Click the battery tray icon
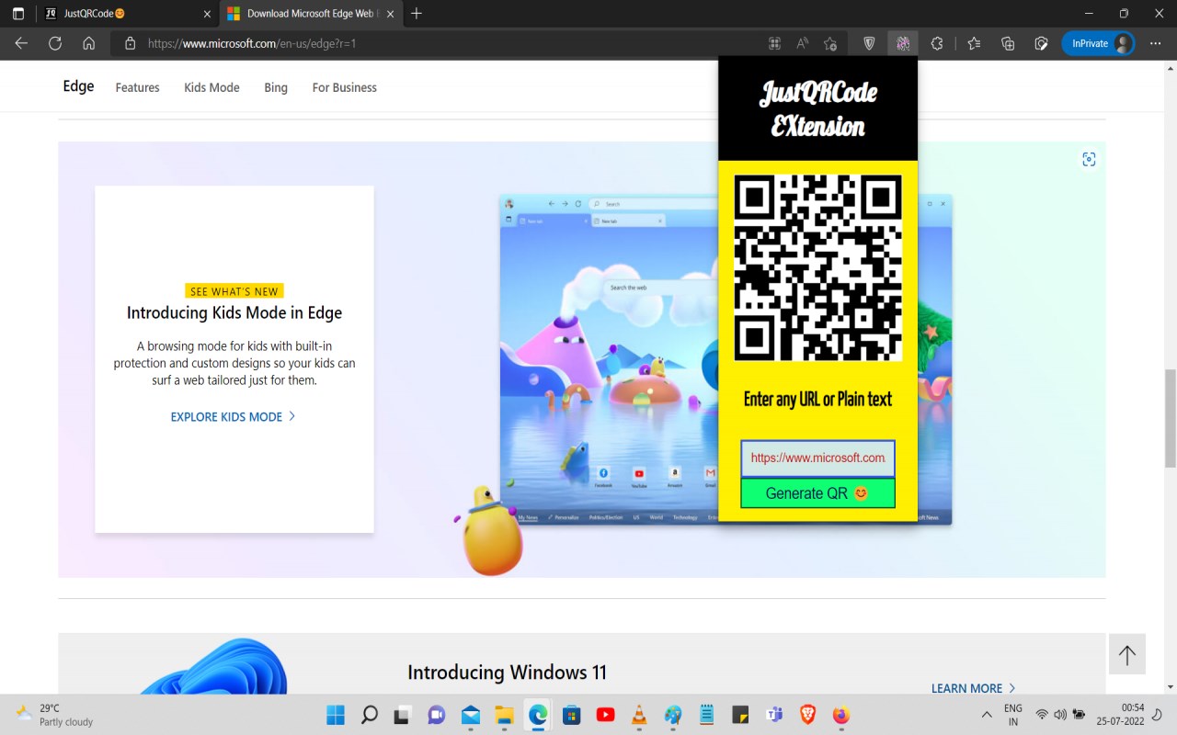 point(1079,715)
